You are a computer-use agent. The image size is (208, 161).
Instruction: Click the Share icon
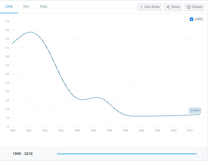168,7
